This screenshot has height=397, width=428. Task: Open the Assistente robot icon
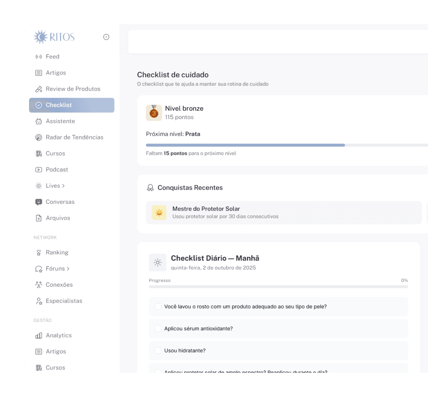pos(39,121)
